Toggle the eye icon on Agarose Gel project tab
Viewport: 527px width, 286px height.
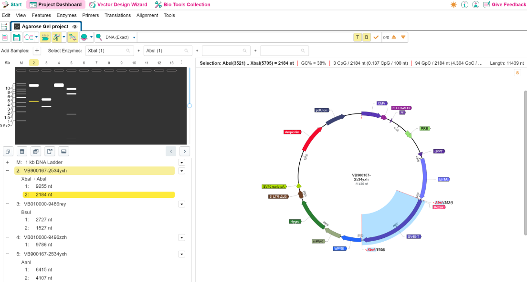[x=75, y=27]
